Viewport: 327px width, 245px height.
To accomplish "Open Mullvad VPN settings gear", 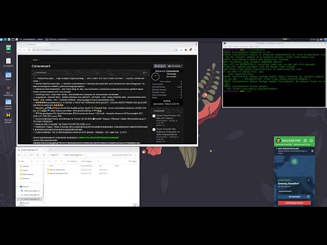I will [x=311, y=141].
